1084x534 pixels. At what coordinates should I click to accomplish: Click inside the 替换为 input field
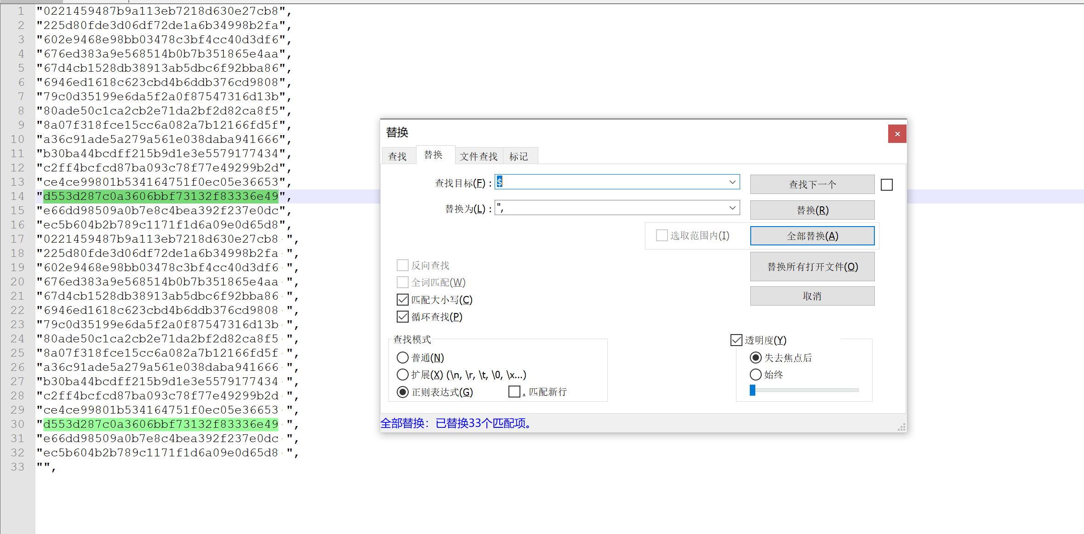(x=598, y=207)
